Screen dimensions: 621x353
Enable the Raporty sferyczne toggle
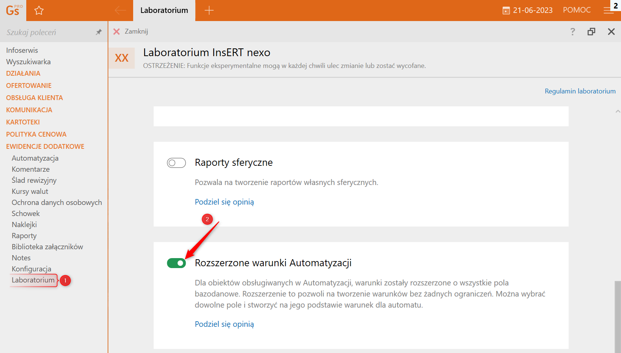tap(176, 163)
